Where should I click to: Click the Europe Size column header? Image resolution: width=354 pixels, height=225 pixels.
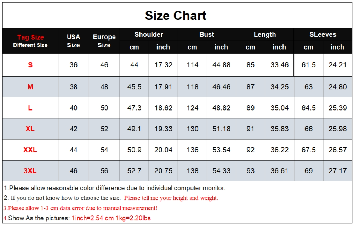[104, 41]
